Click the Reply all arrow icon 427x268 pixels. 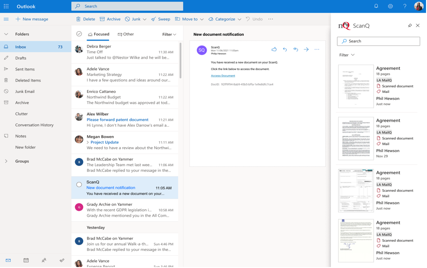tap(296, 49)
